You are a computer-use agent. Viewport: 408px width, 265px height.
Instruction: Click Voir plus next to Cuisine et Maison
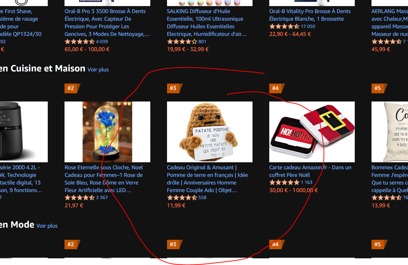pos(98,70)
